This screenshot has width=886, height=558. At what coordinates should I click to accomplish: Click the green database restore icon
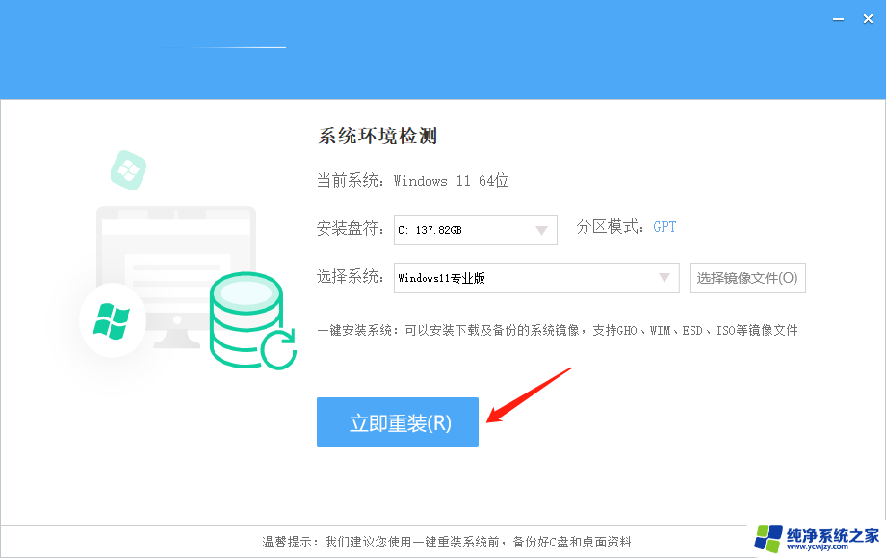pos(252,320)
